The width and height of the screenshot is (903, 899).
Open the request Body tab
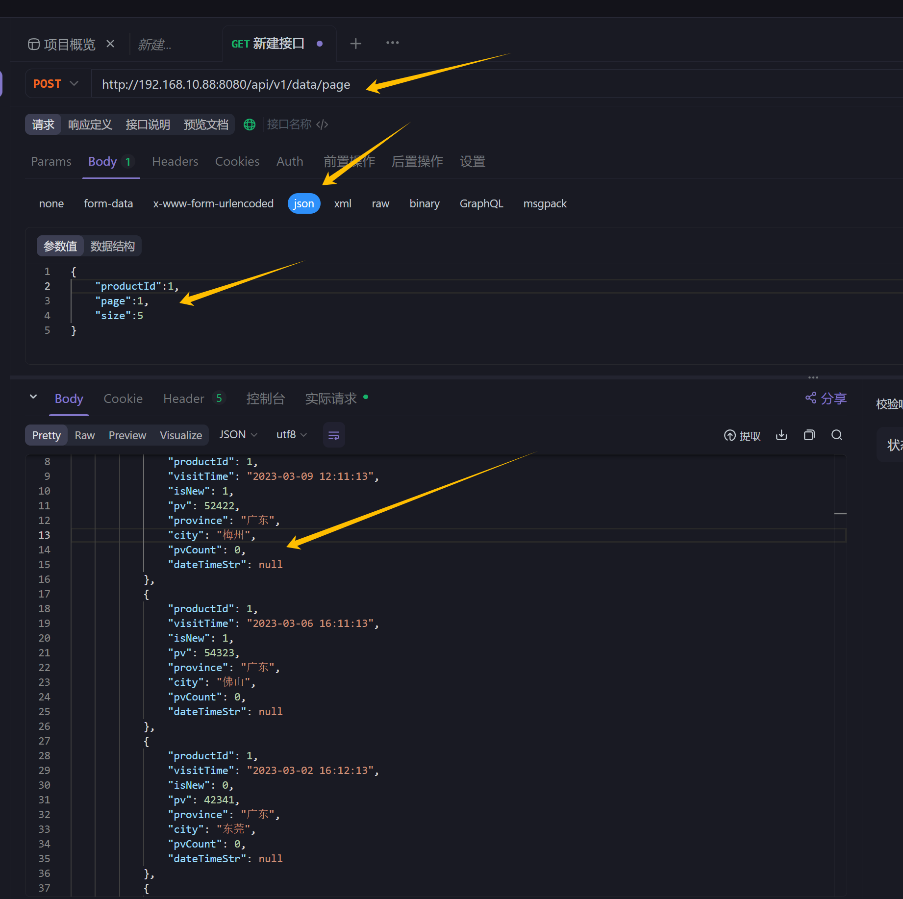pos(111,161)
